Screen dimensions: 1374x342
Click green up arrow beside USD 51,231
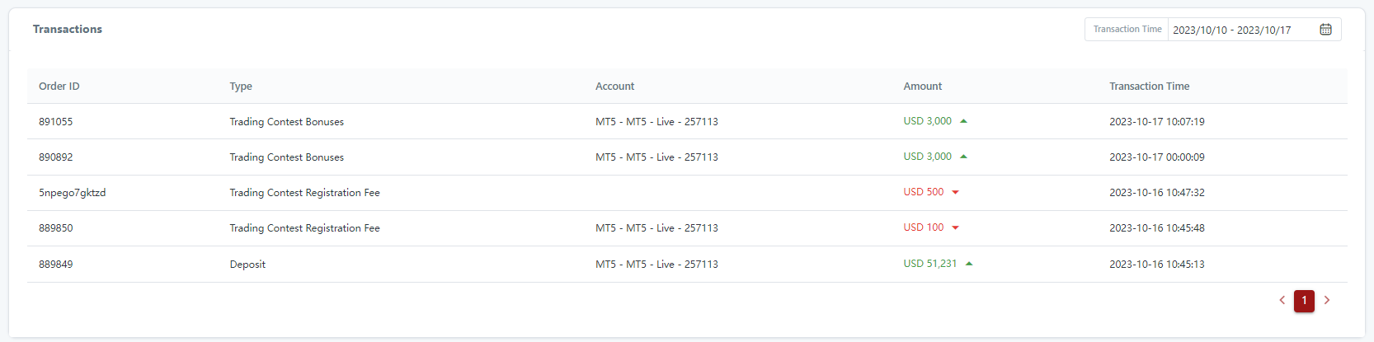(x=969, y=264)
